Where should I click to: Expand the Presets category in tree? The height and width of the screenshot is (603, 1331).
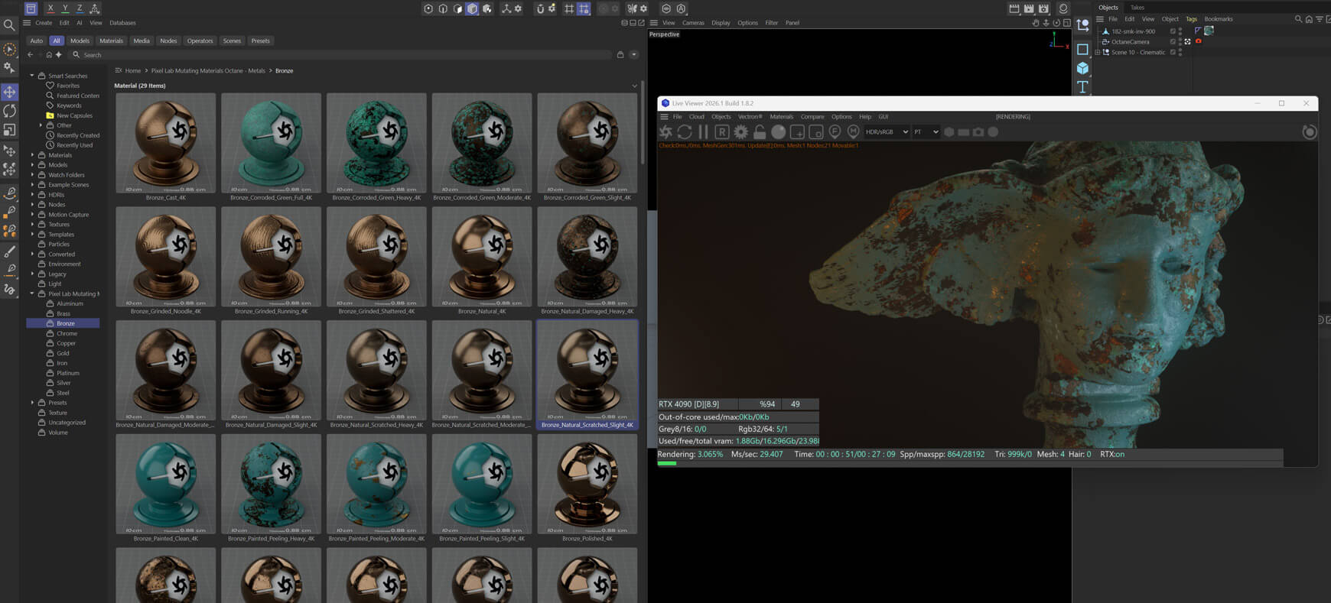pyautogui.click(x=32, y=403)
